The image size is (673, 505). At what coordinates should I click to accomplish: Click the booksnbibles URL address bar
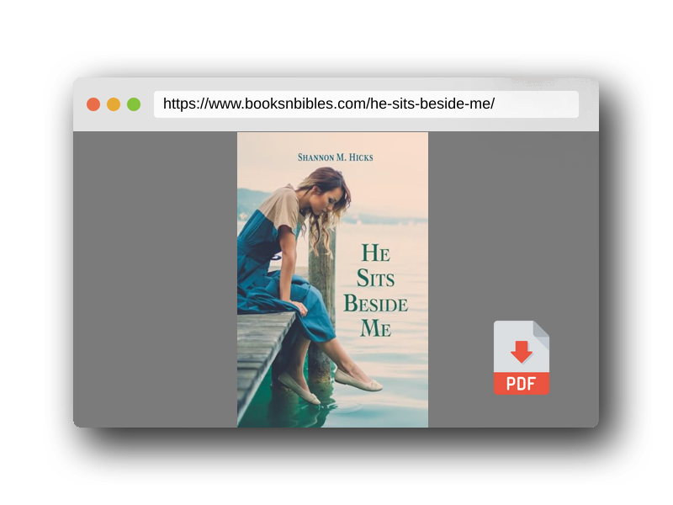(x=366, y=104)
